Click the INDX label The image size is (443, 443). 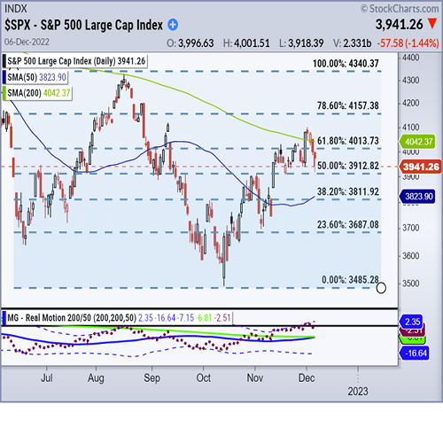click(x=16, y=9)
